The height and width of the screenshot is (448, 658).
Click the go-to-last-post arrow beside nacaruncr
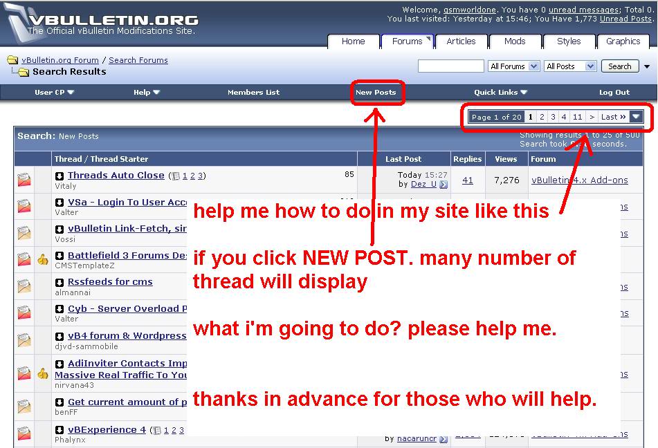tap(444, 439)
